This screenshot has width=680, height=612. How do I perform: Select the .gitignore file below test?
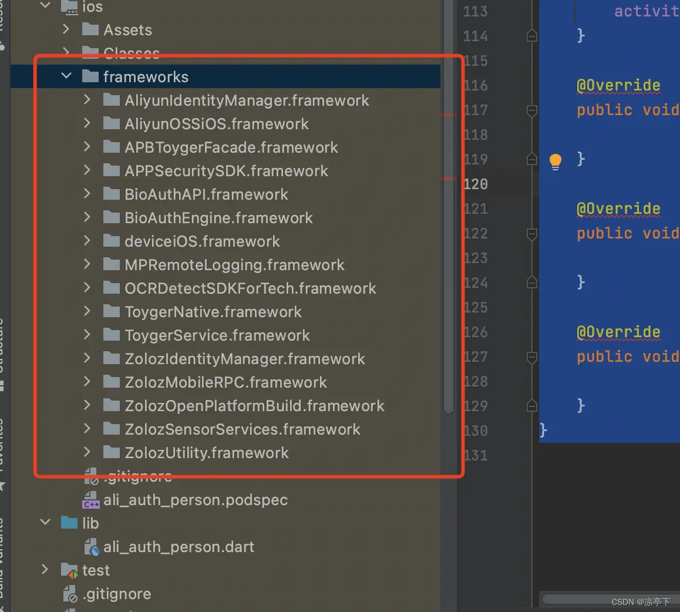[x=117, y=594]
